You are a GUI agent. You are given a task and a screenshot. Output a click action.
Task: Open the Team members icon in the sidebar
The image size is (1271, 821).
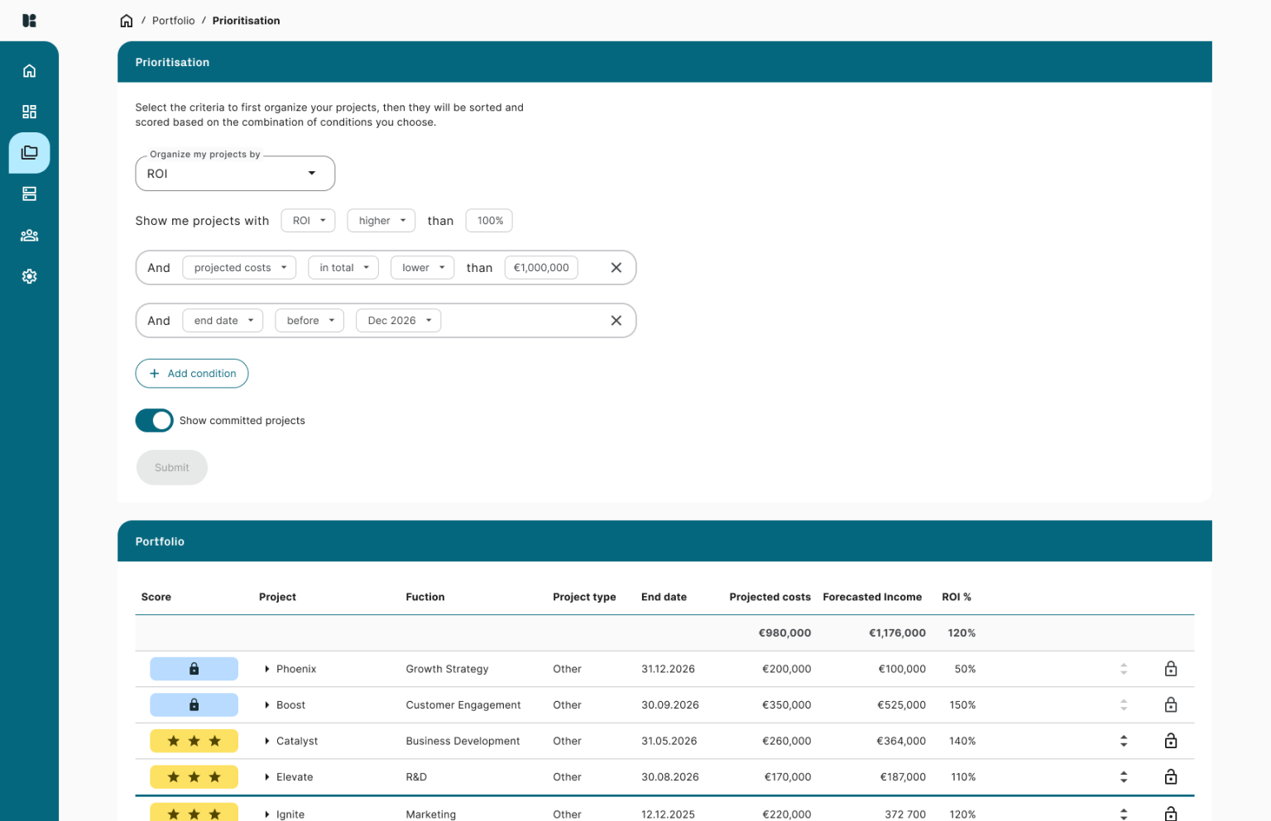point(29,235)
